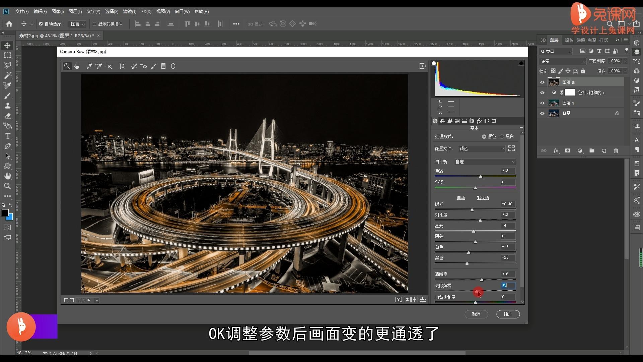Select the Transform tool in Camera Raw
Screen dimensions: 643x362
(122, 66)
